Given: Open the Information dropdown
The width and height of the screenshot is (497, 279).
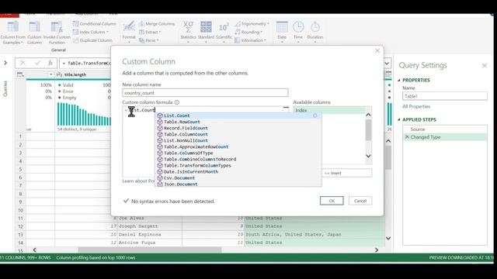Looking at the screenshot, I should [250, 40].
